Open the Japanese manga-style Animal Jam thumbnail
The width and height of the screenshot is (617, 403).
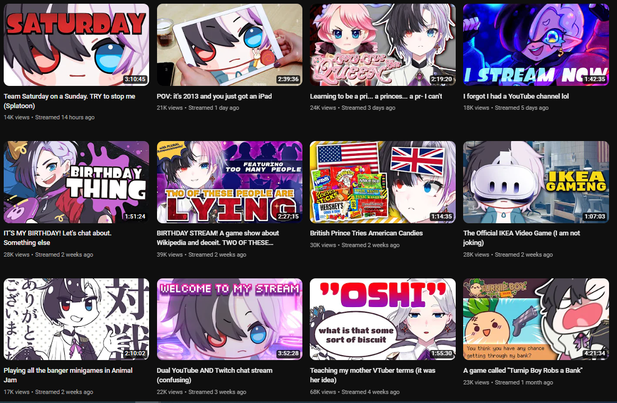[x=76, y=319]
